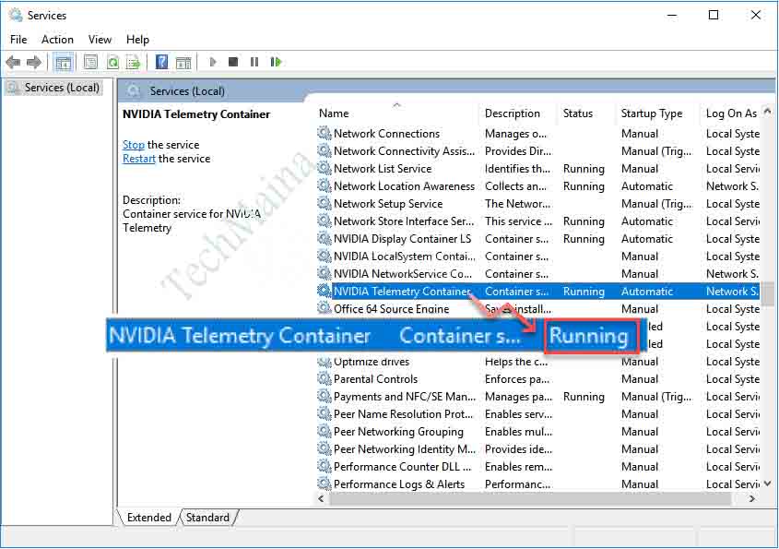Click the Properties toolbar icon

tap(89, 62)
